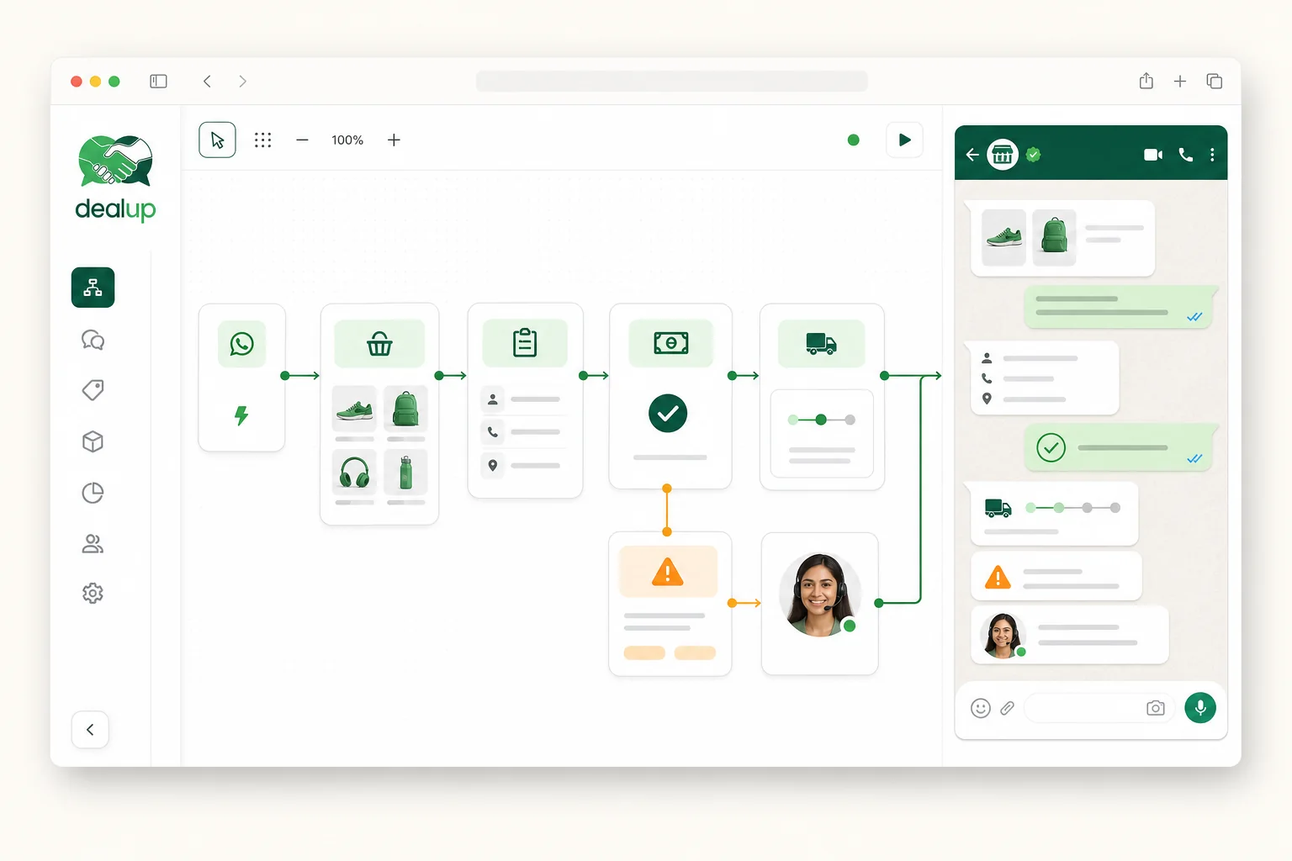This screenshot has width=1292, height=861.
Task: Choose the headphones product thumbnail
Action: pos(354,472)
